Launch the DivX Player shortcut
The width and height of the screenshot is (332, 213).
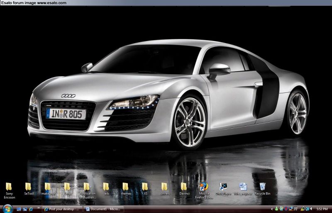pos(223,189)
